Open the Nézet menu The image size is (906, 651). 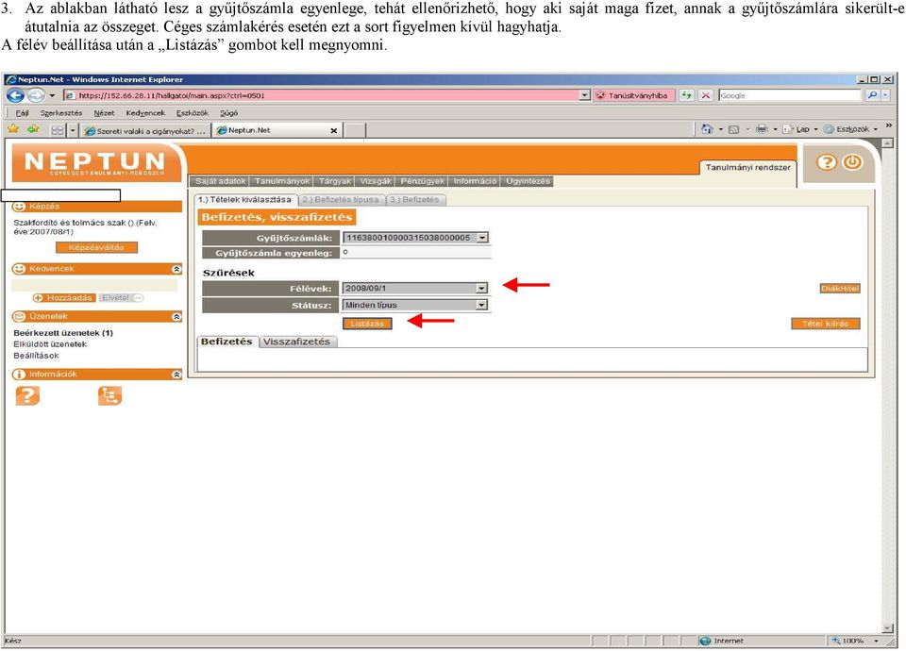click(x=104, y=113)
